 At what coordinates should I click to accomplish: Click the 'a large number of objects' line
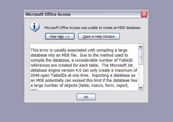[79, 86]
